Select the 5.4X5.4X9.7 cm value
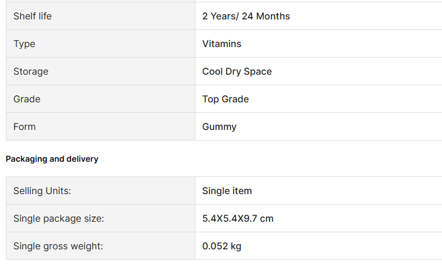This screenshot has height=267, width=442. coord(237,219)
